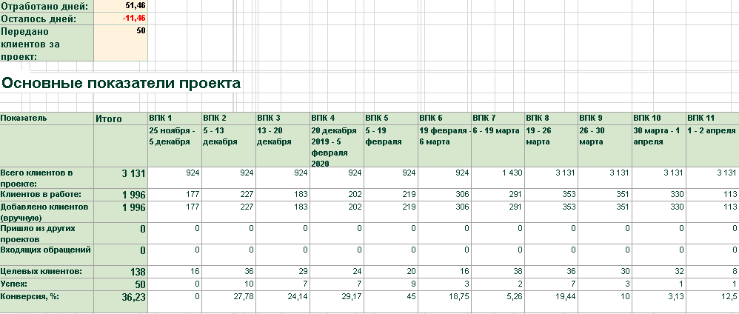Click 38 in 'Целевых клиентов' row

coord(498,272)
